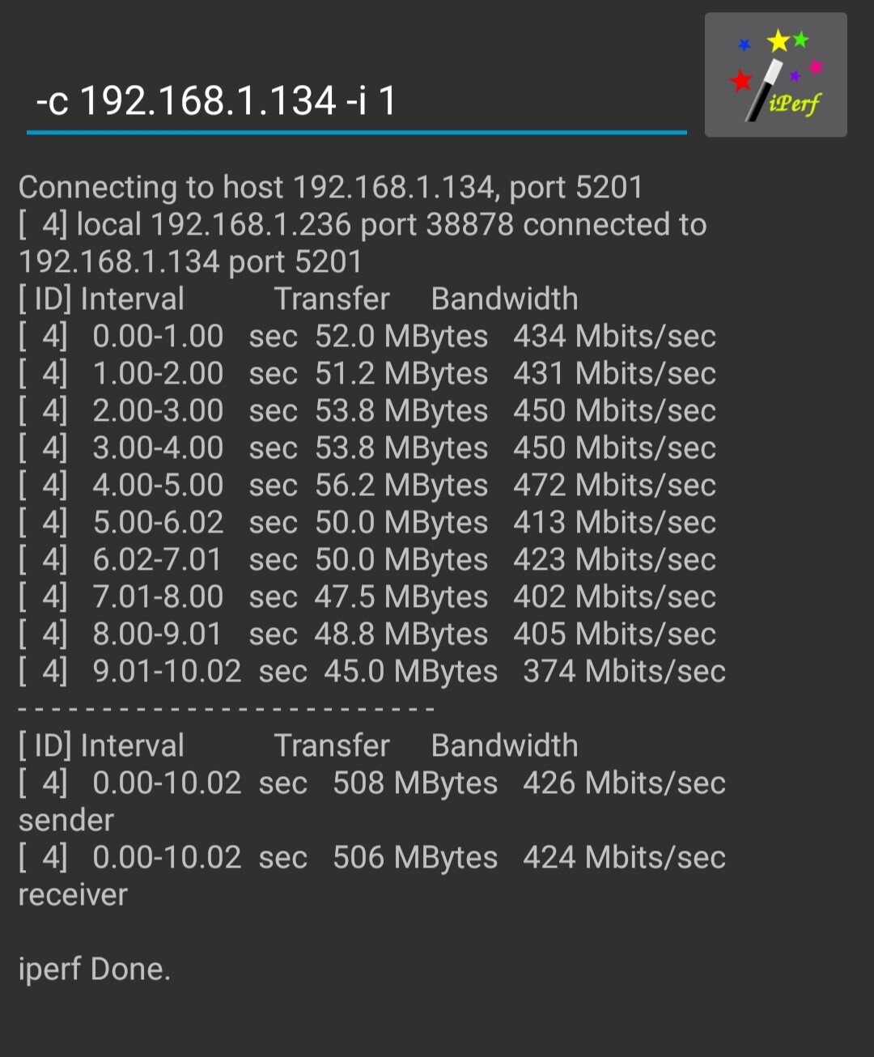
Task: Select the 4.00-5.00 sec 472 Mbits/sec row
Action: [x=367, y=485]
